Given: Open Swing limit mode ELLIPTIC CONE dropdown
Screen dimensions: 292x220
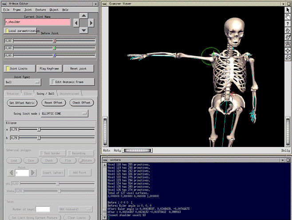Looking at the screenshot, I should click(x=64, y=114).
